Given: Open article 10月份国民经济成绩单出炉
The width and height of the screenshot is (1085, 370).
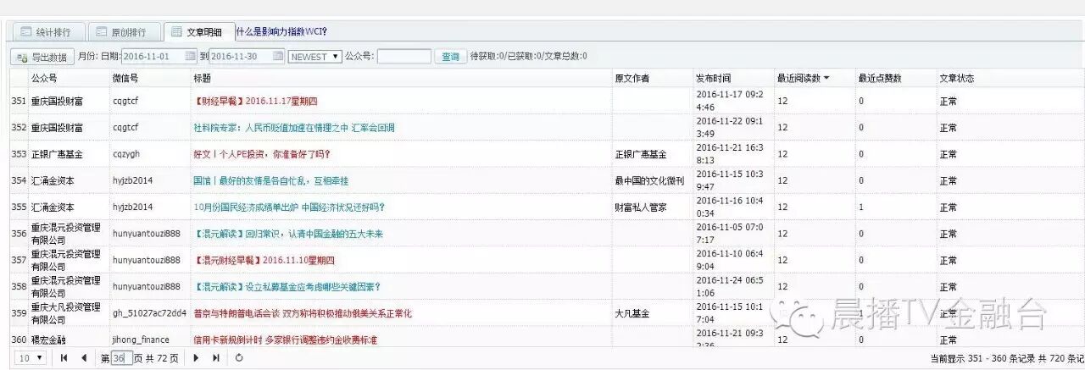Looking at the screenshot, I should click(289, 207).
